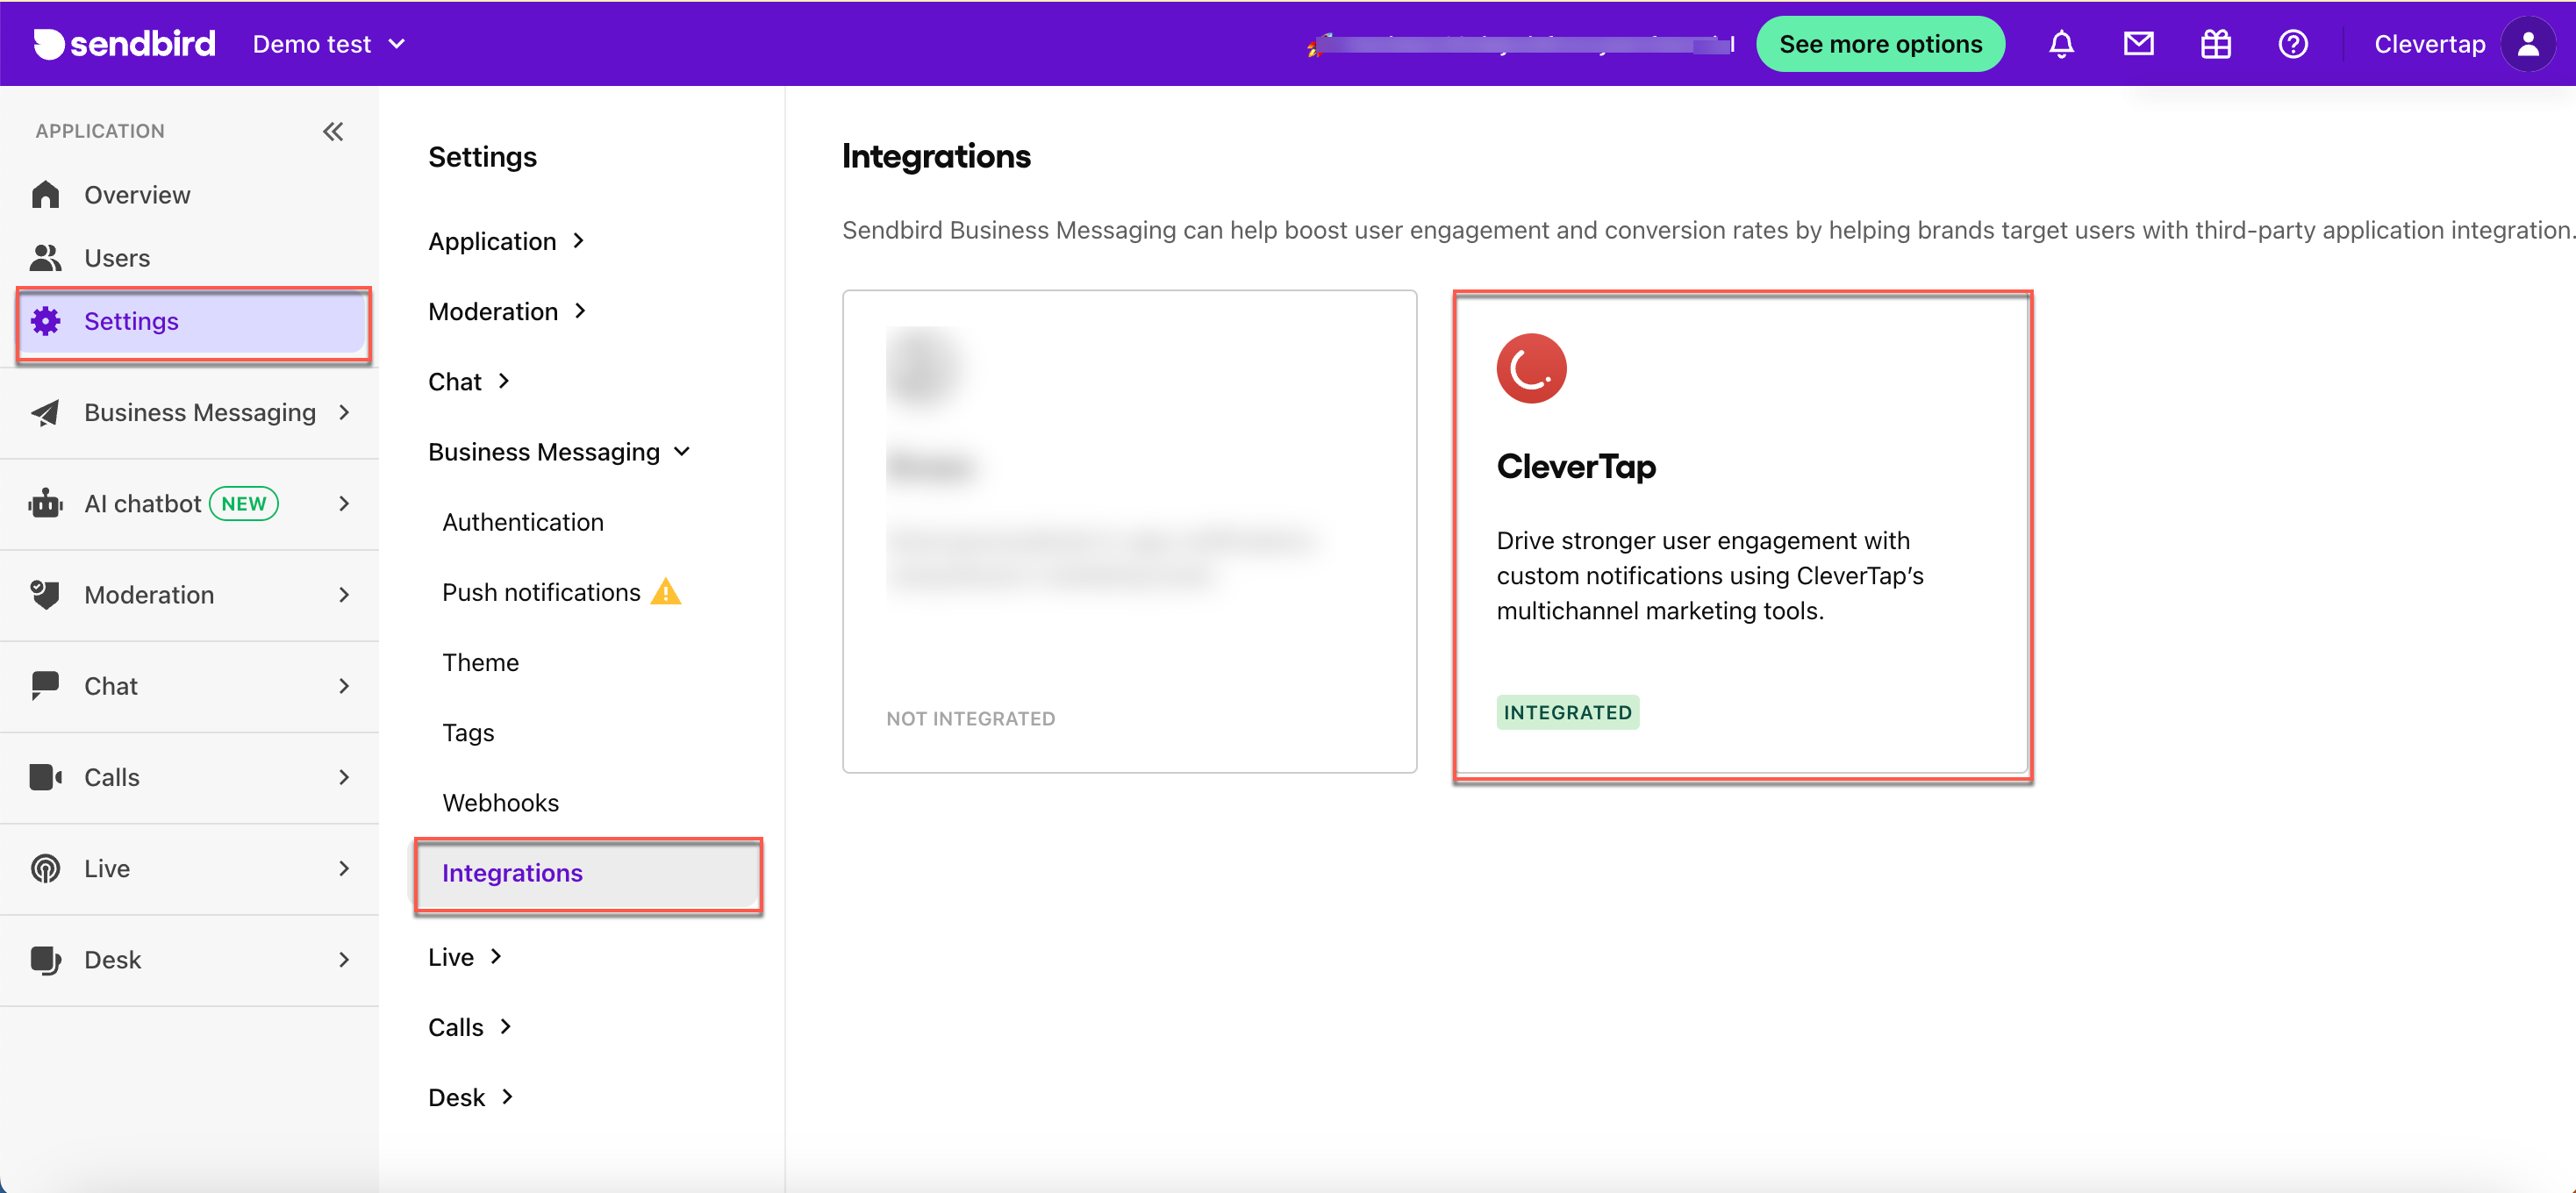Open the blurred not integrated card
This screenshot has height=1193, width=2576.
click(1129, 531)
